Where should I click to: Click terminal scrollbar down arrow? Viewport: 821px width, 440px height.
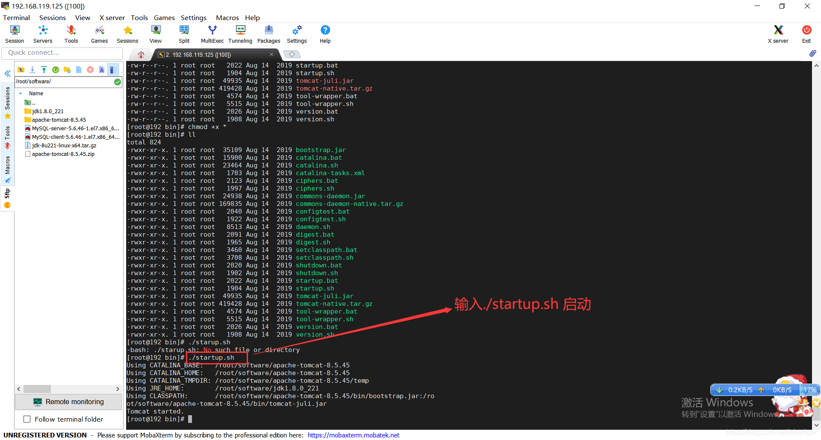click(x=817, y=425)
